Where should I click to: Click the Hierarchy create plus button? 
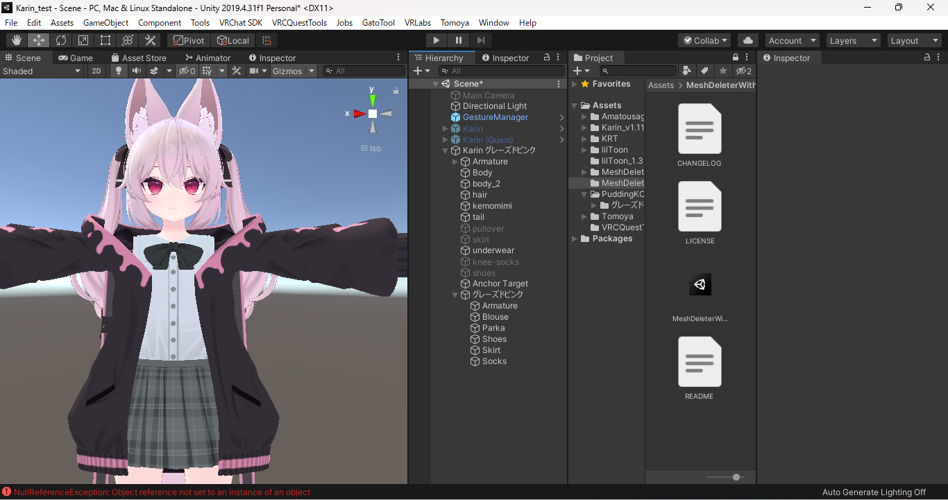pos(422,71)
